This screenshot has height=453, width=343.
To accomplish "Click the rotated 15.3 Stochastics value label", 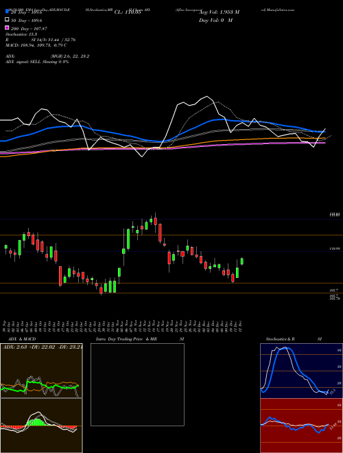I will (332, 392).
